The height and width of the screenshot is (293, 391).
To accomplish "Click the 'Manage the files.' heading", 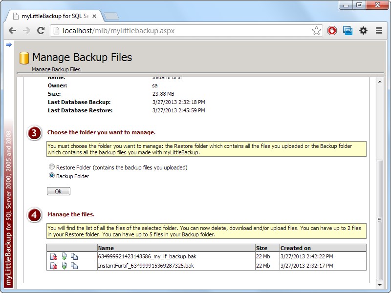I will click(71, 214).
